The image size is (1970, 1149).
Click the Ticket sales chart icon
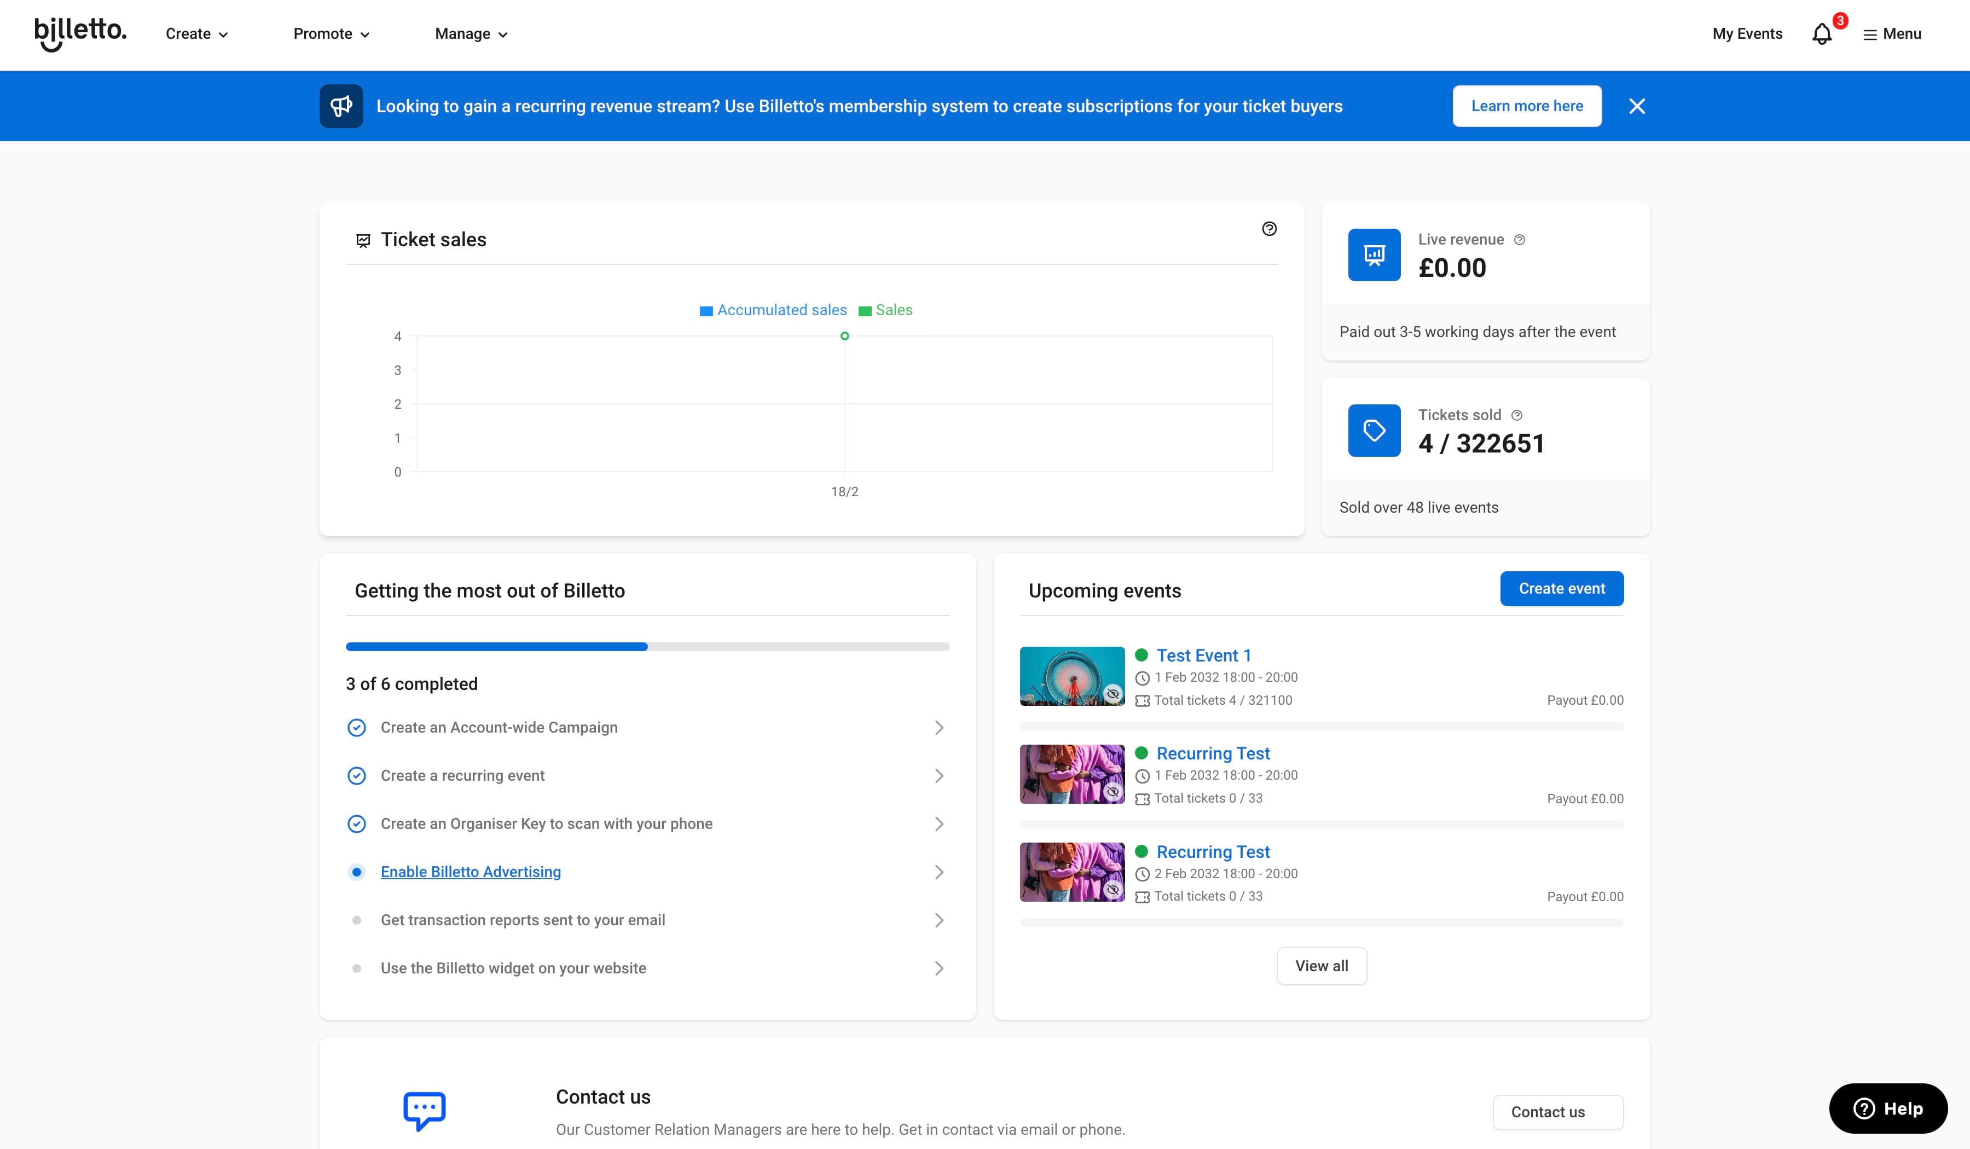click(363, 240)
